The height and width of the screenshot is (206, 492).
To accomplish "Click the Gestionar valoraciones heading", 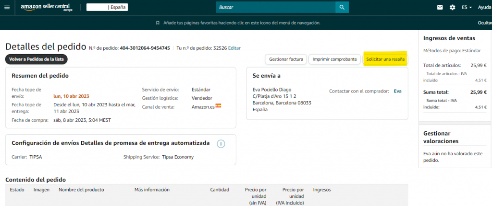I will pyautogui.click(x=441, y=137).
